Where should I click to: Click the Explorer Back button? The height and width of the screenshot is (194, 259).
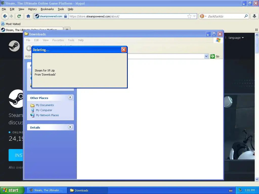[x=29, y=48]
